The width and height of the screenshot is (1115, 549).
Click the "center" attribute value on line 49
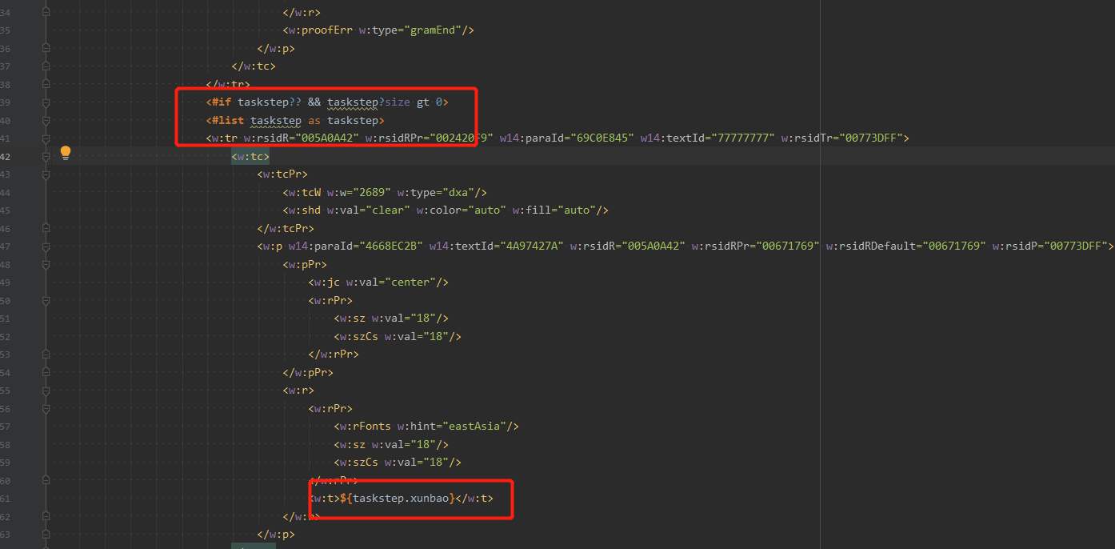[410, 282]
